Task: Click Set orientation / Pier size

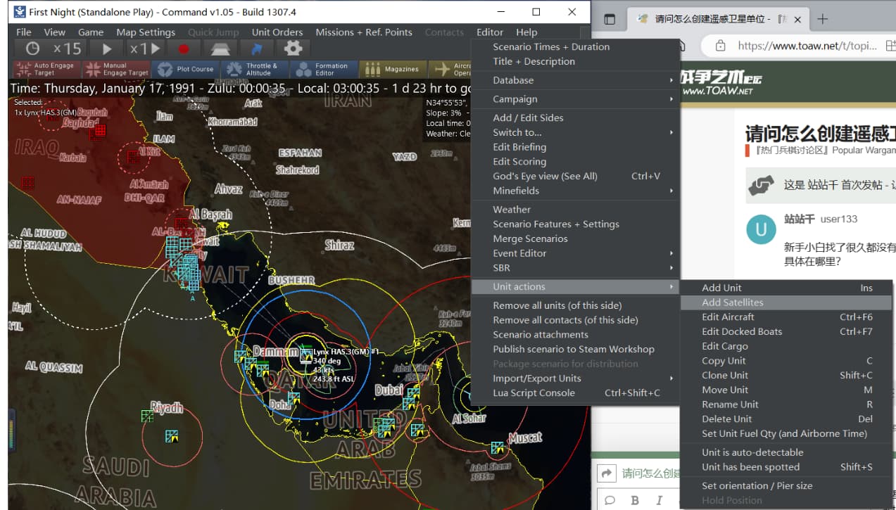Action: tap(786, 486)
